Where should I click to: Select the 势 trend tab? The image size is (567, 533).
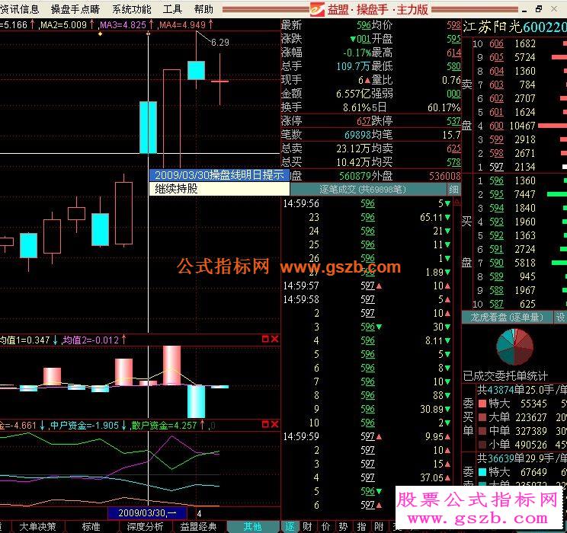[x=343, y=527]
